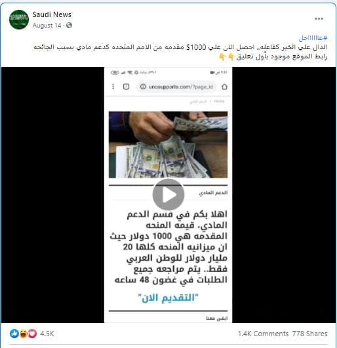Open the phone browser vertical dots menu

click(x=113, y=87)
